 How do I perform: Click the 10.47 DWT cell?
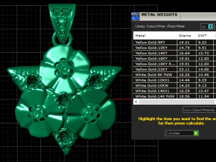tap(205, 91)
